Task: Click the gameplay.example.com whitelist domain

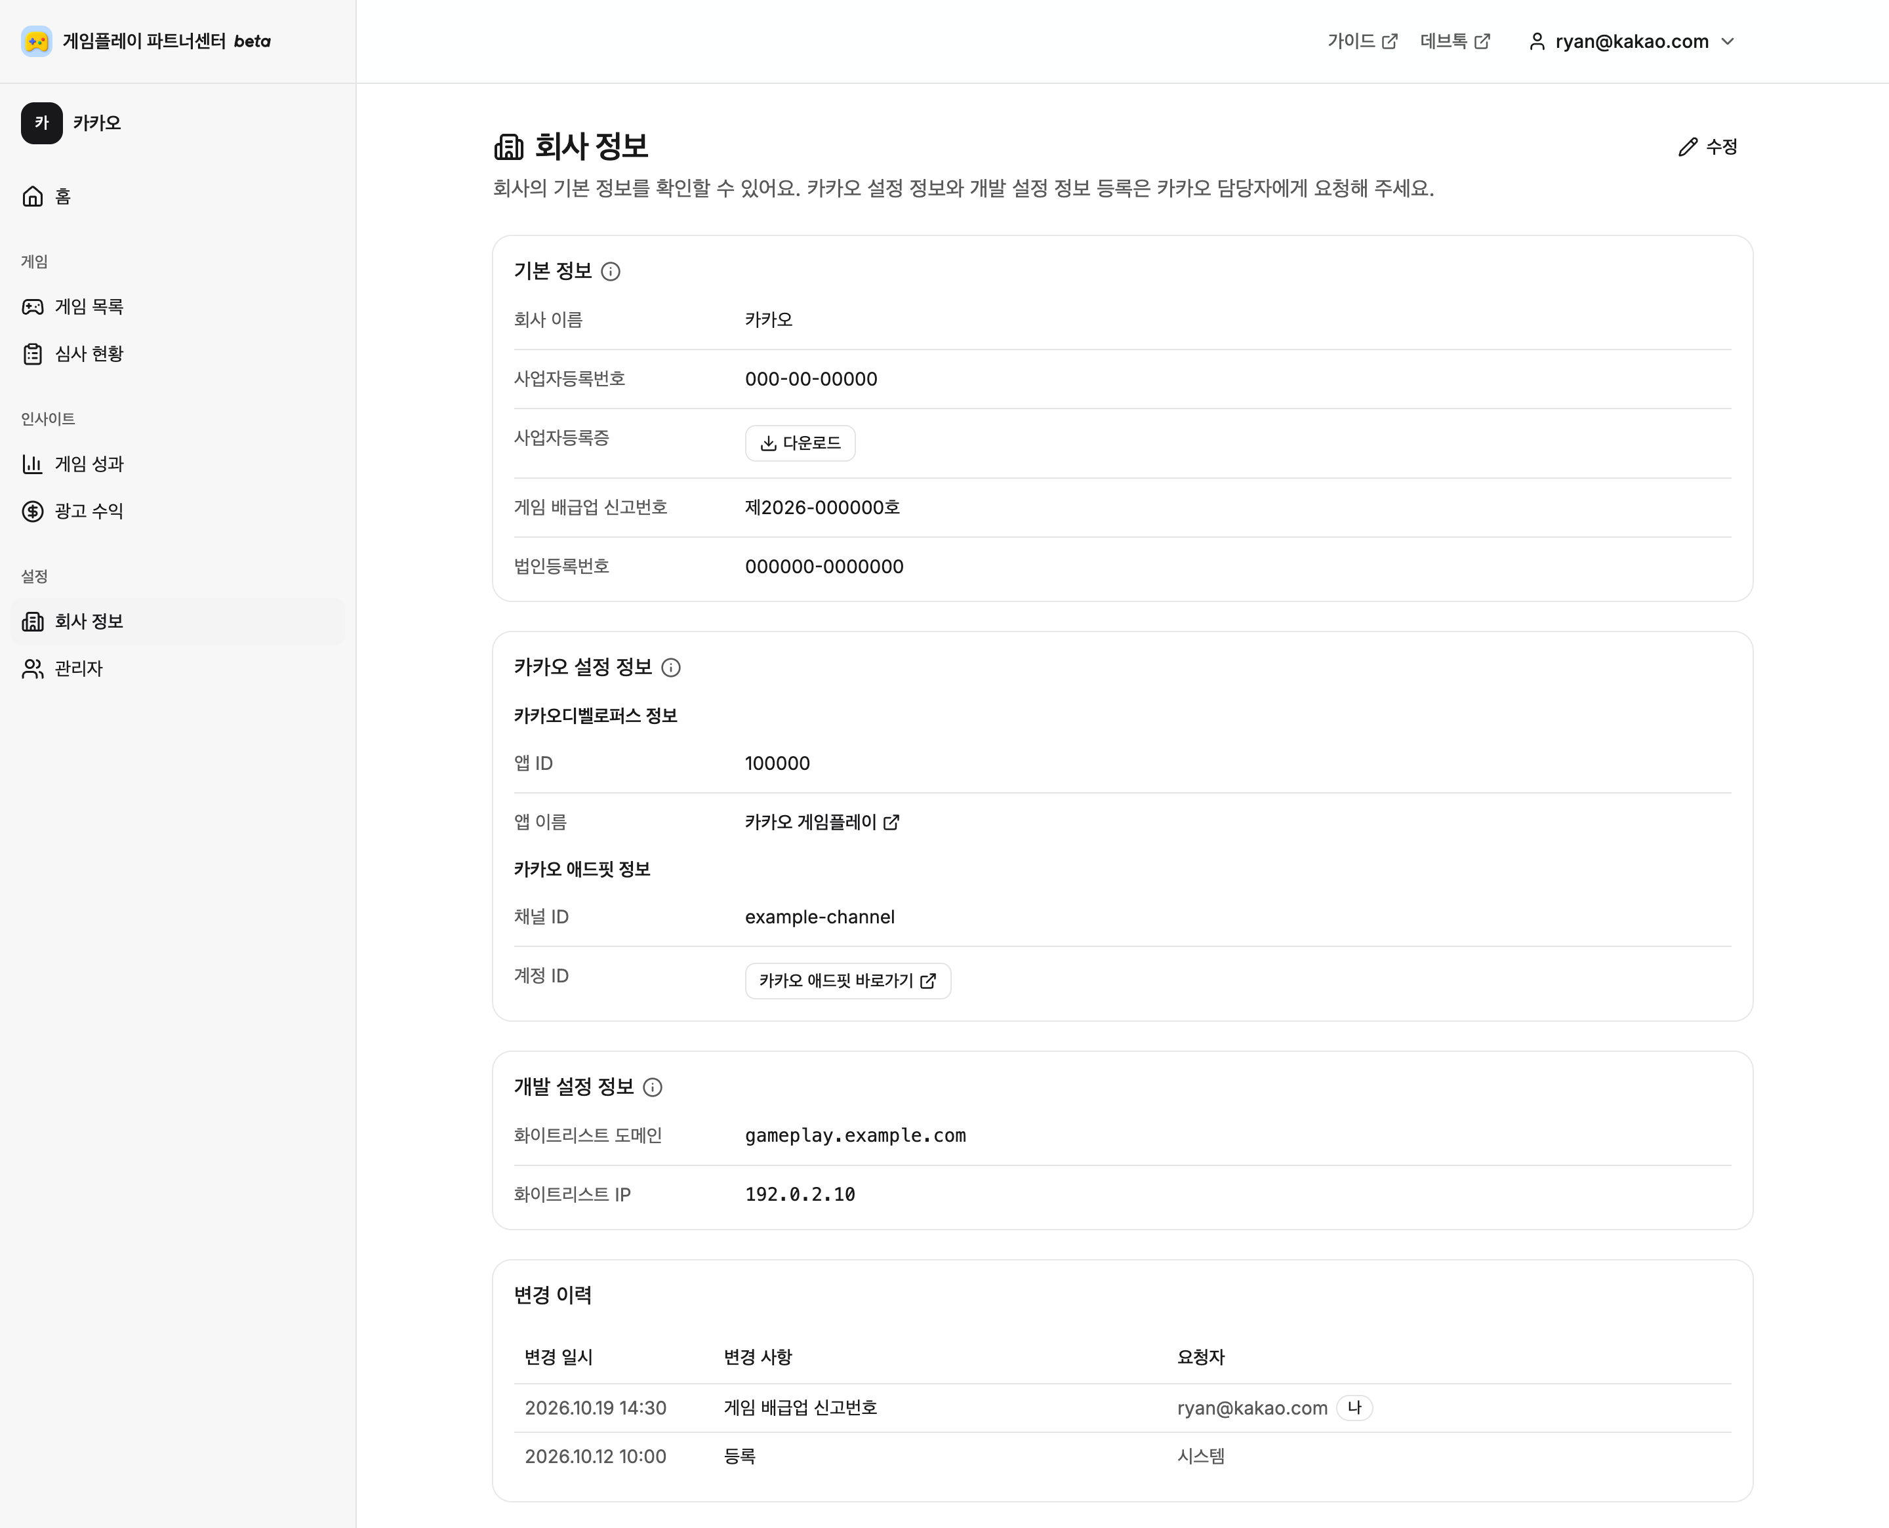Action: pyautogui.click(x=855, y=1135)
